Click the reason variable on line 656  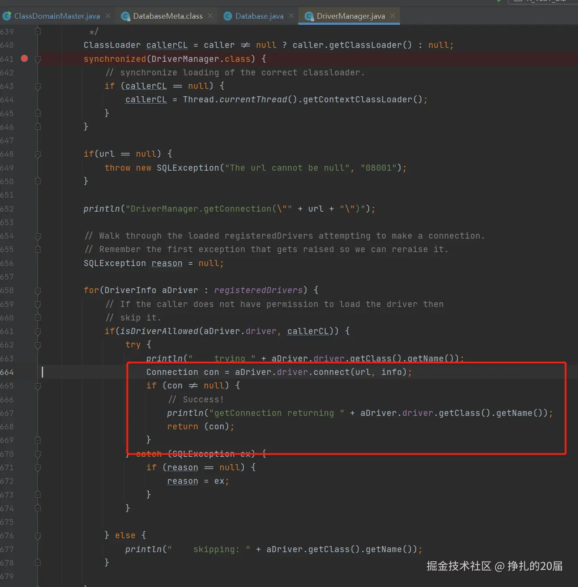tap(167, 263)
